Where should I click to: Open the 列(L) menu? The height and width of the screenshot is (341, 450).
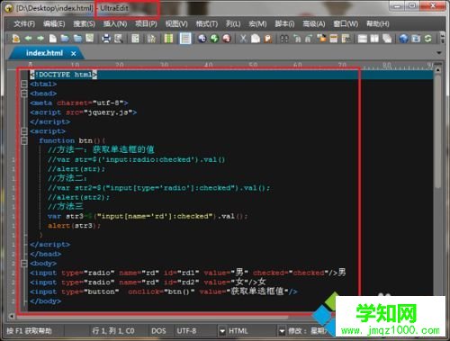coord(233,23)
